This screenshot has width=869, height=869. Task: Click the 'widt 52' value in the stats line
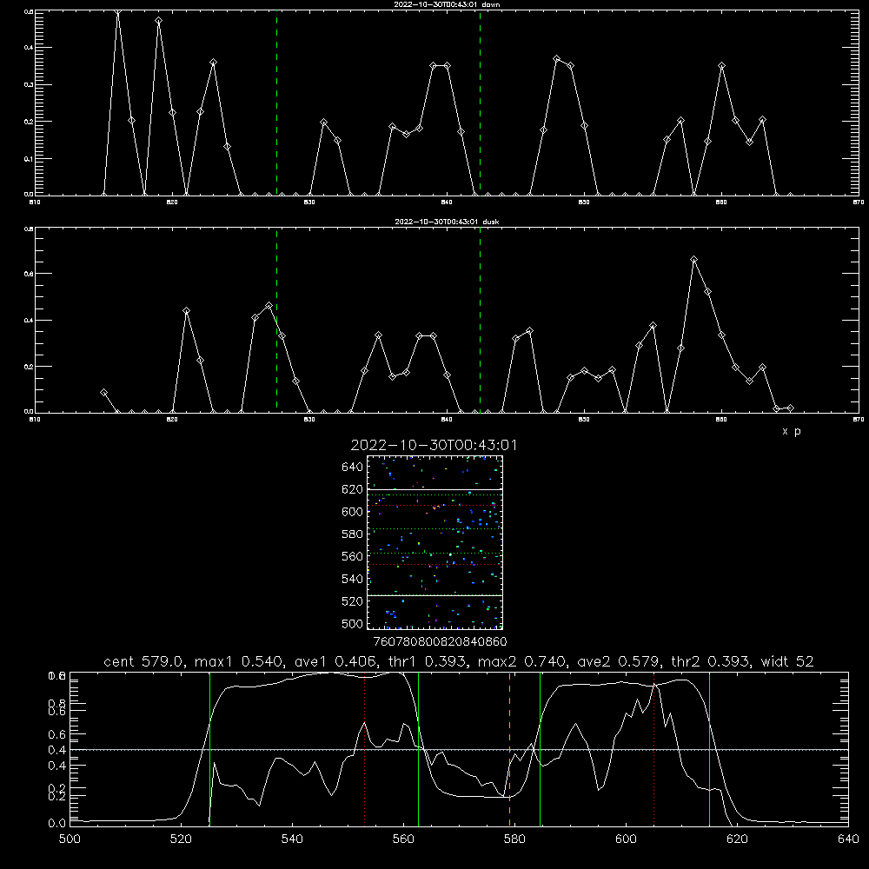tap(787, 661)
